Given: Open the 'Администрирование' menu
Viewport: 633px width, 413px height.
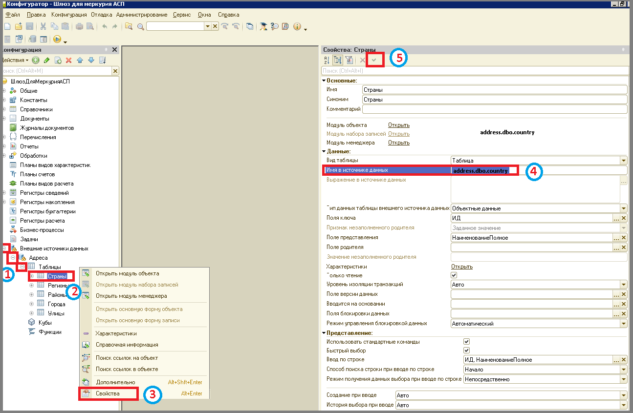Looking at the screenshot, I should click(x=142, y=15).
